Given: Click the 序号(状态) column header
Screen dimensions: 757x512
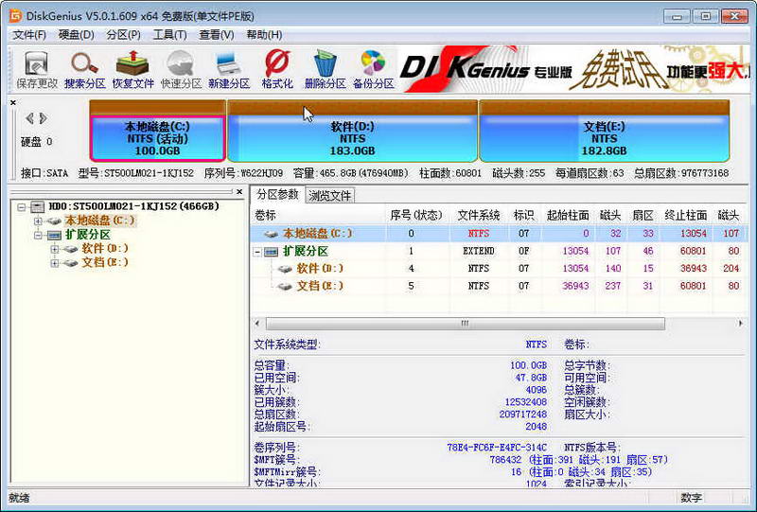Looking at the screenshot, I should [416, 216].
